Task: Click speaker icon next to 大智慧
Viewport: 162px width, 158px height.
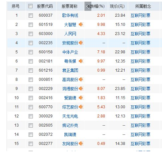Action: (x=81, y=25)
